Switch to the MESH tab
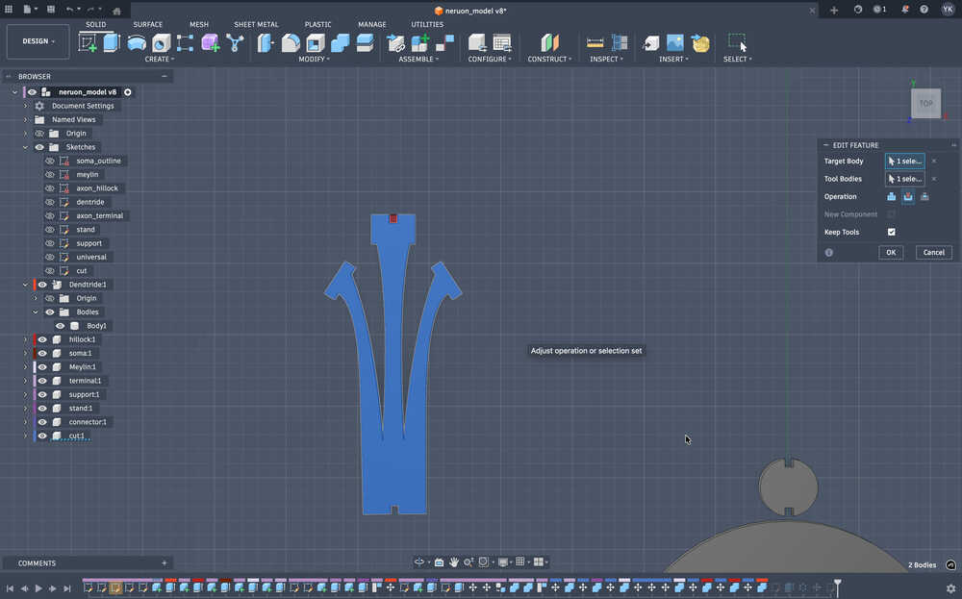Image resolution: width=962 pixels, height=599 pixels. (x=199, y=25)
